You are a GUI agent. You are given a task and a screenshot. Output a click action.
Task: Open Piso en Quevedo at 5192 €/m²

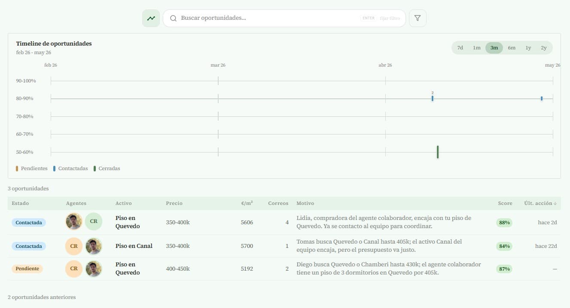tap(128, 268)
